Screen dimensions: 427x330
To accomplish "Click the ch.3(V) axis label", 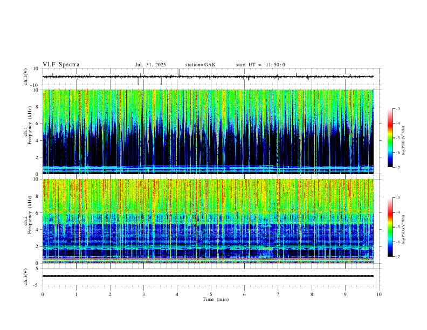I will click(26, 277).
